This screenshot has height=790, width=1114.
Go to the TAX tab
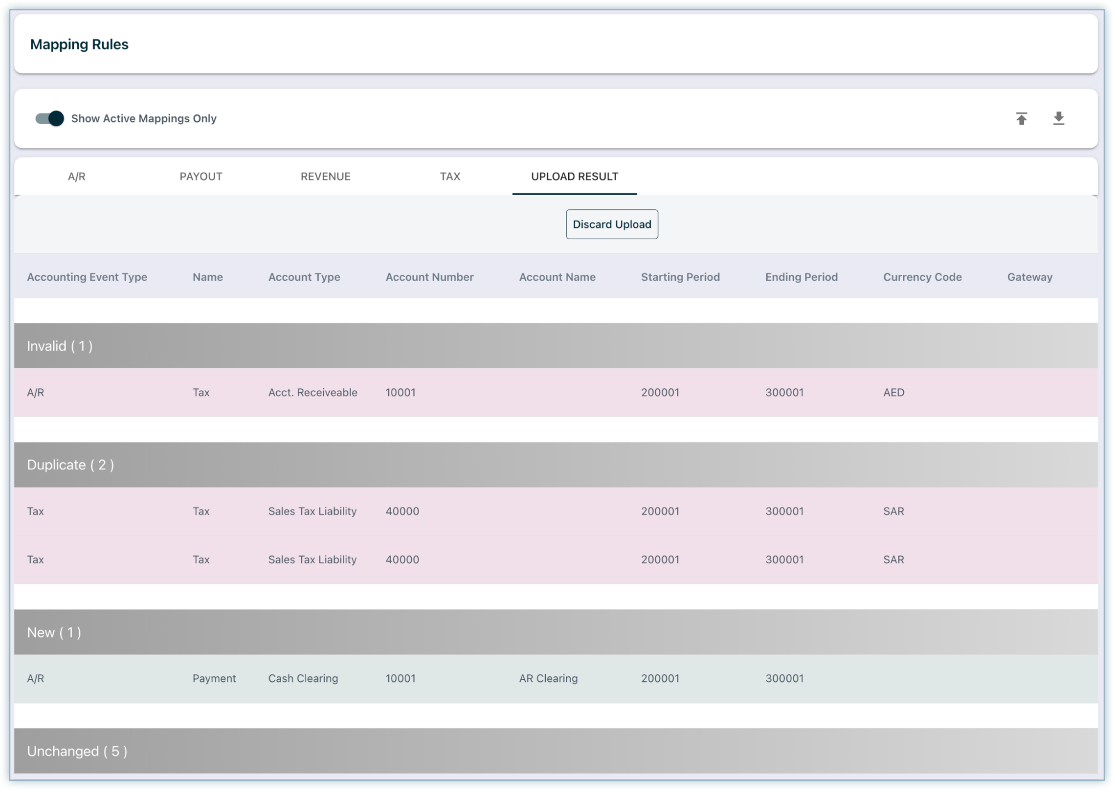click(450, 176)
